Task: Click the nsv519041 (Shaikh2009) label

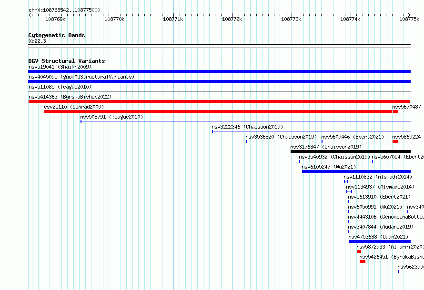Action: (x=60, y=67)
